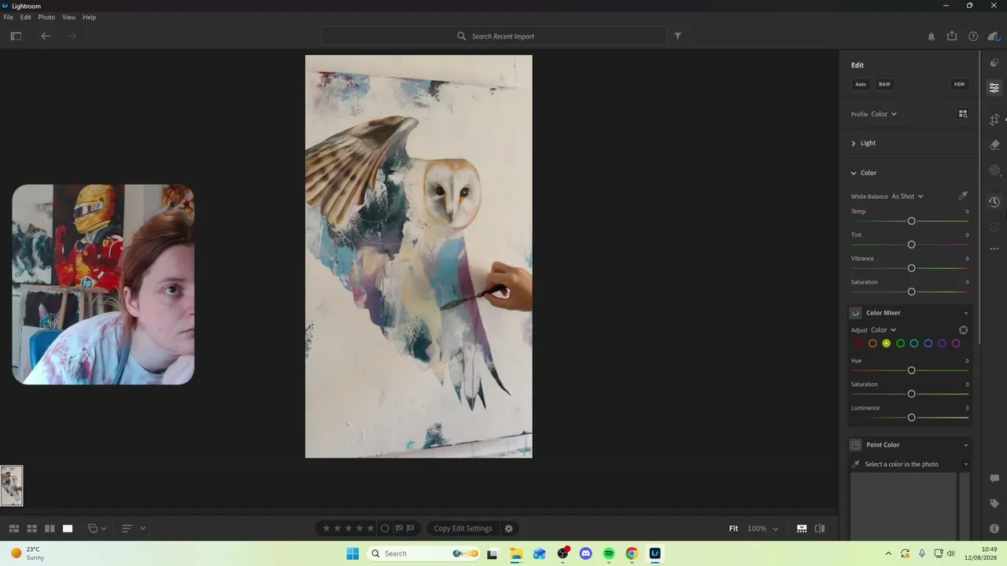This screenshot has width=1007, height=566.
Task: Go back with the left arrow
Action: point(46,36)
